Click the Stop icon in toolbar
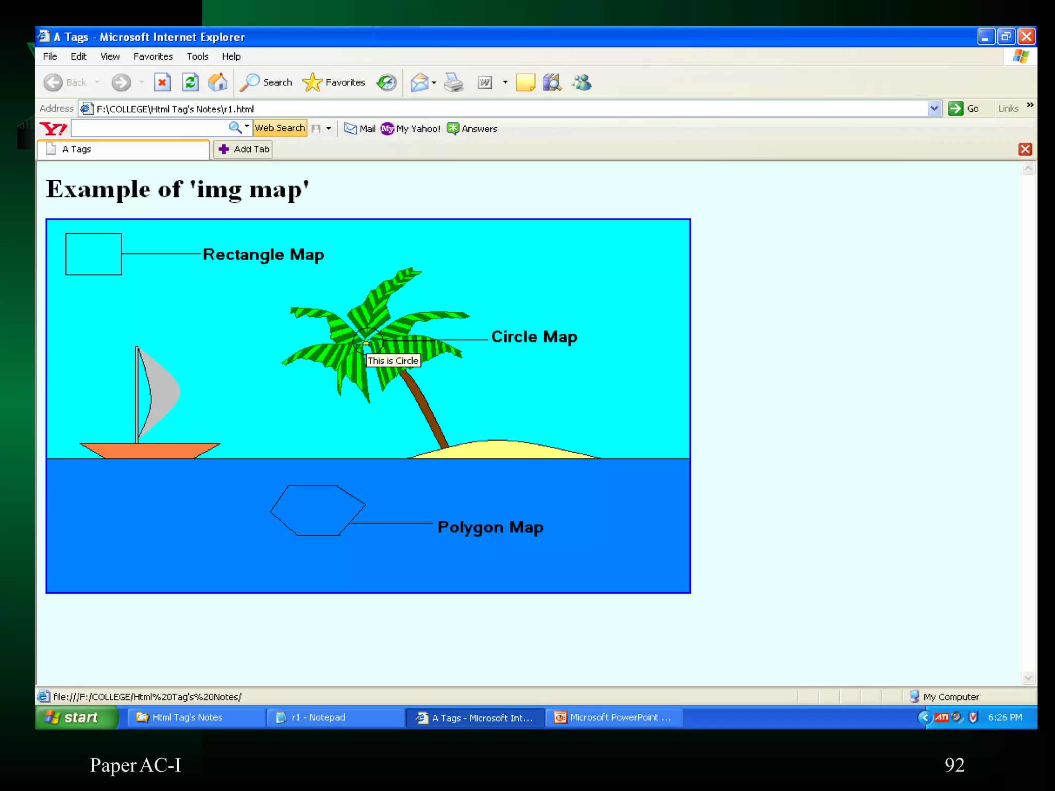 (162, 82)
